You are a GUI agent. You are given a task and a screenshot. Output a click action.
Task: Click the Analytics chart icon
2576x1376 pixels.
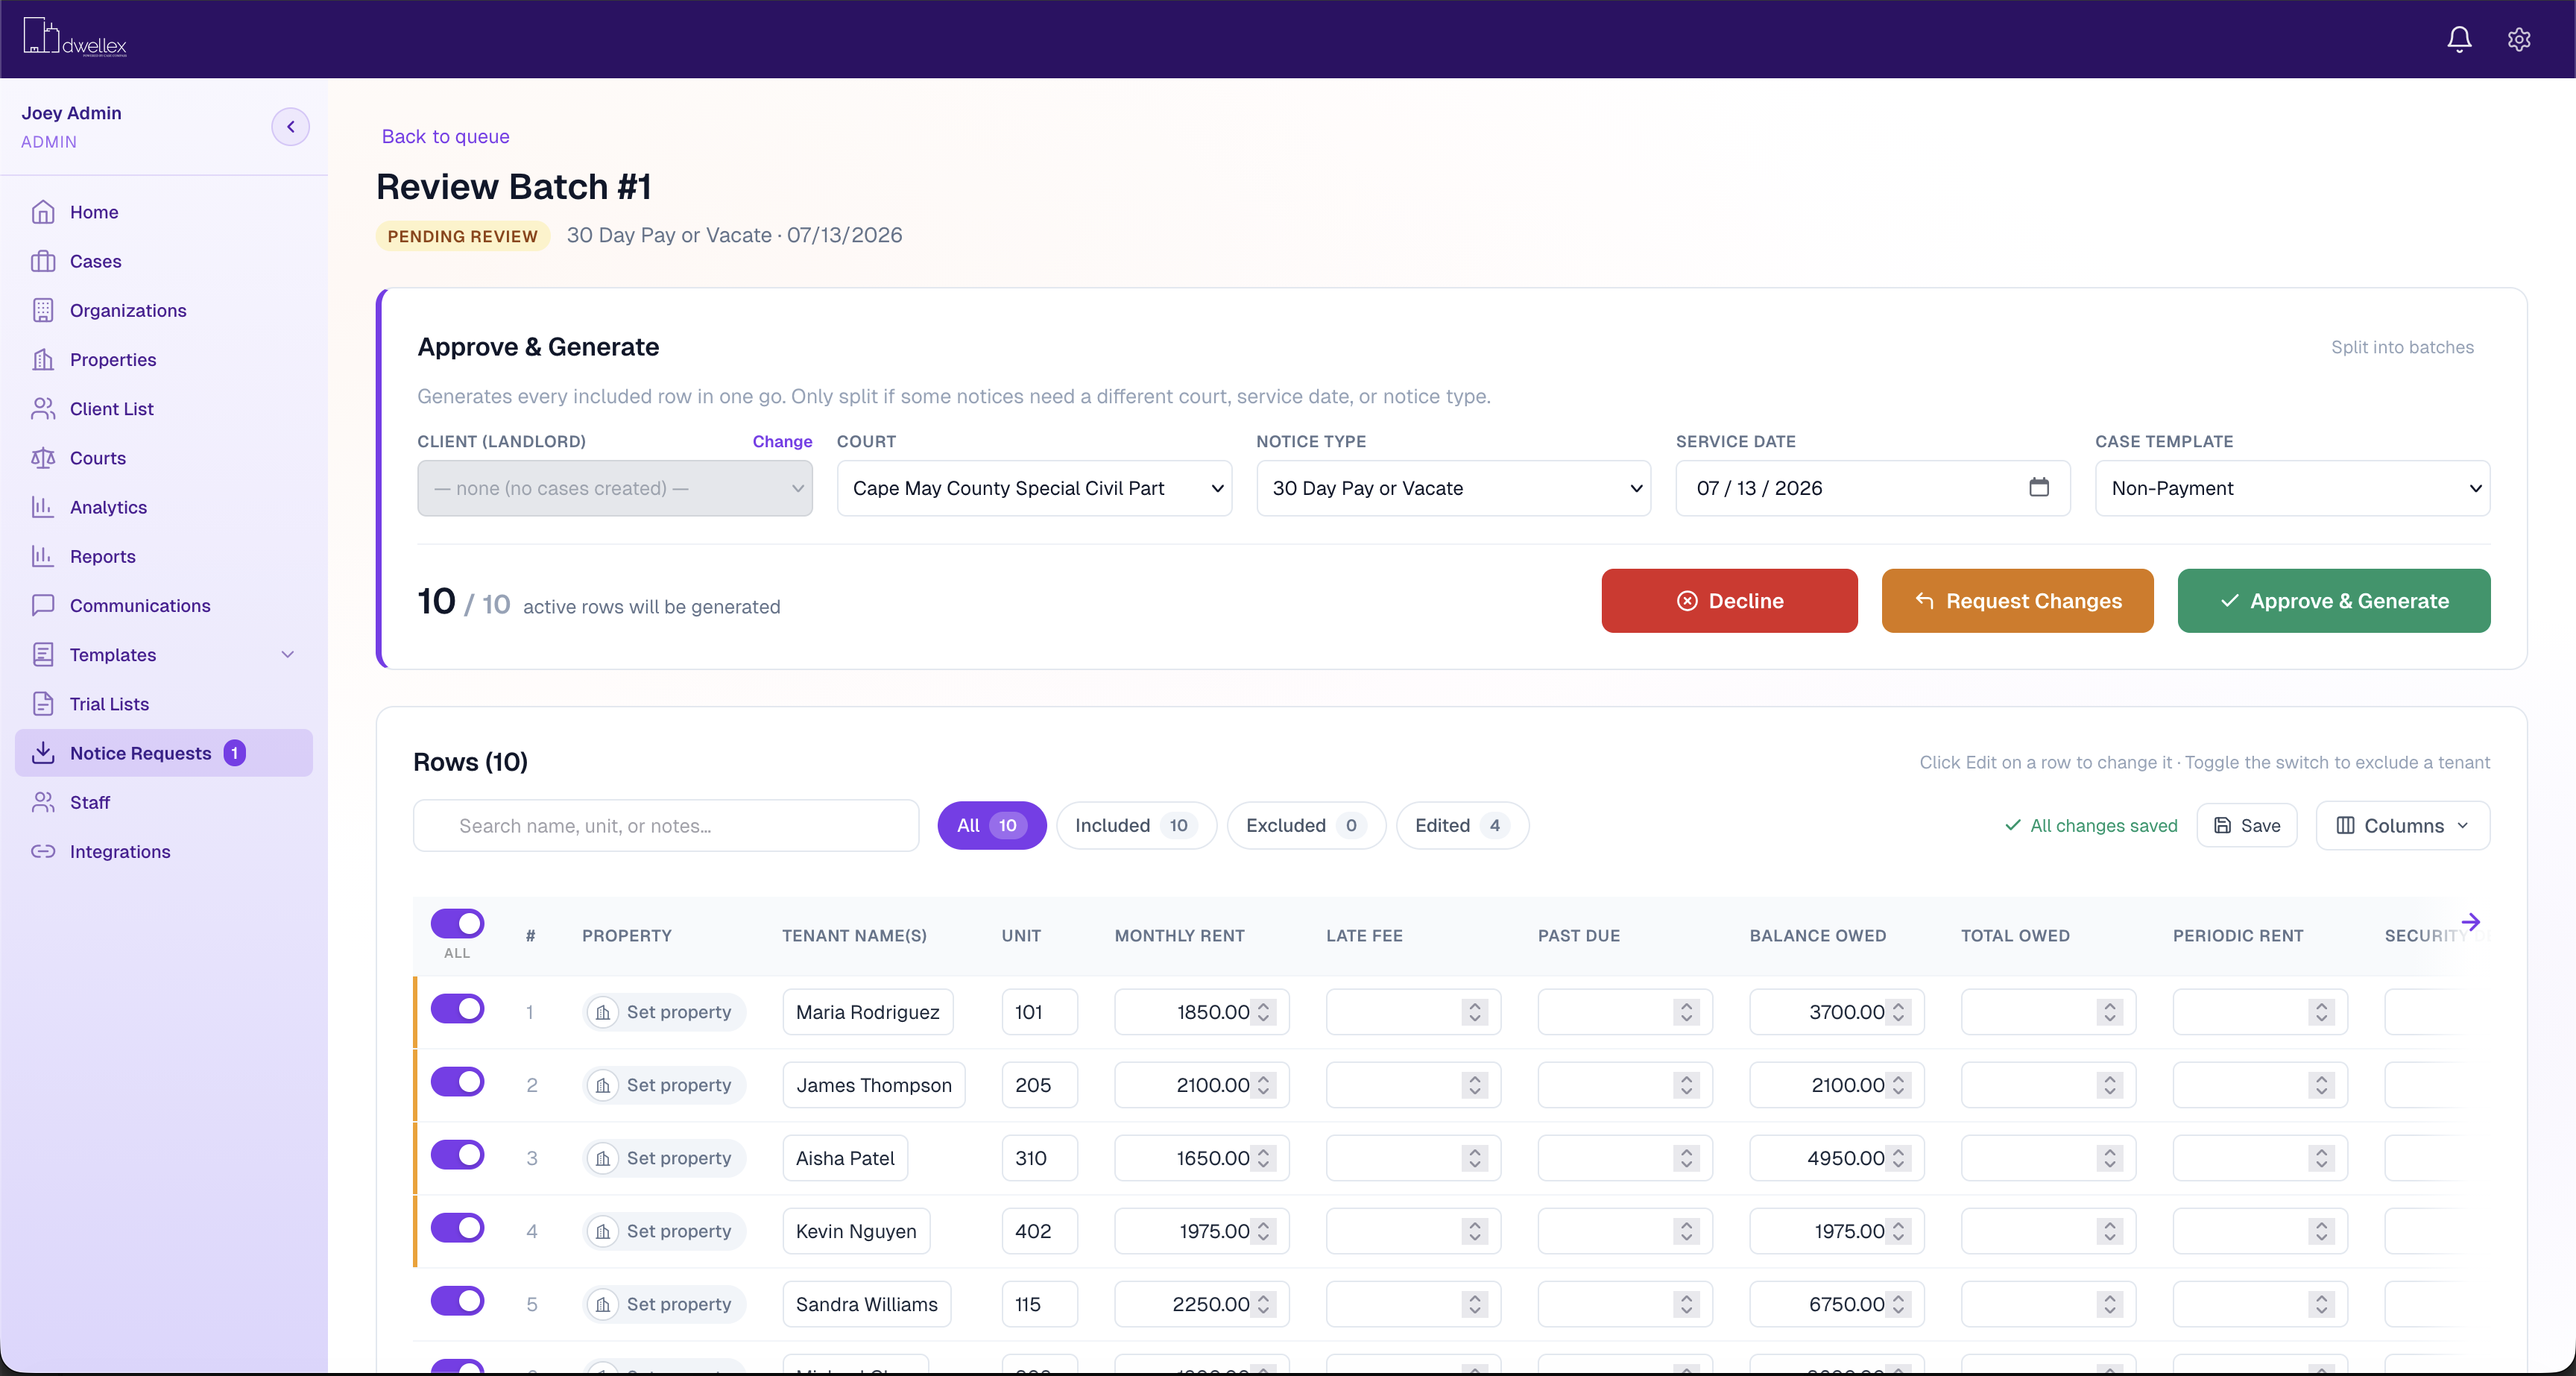(43, 507)
